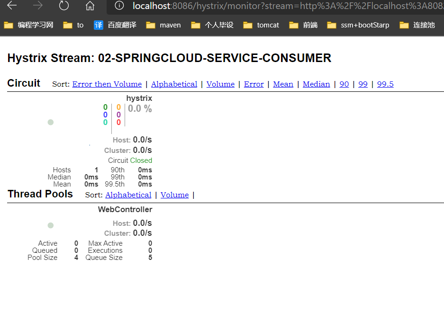The image size is (444, 321).
Task: Click the WebController thread pool circle
Action: coord(50,225)
